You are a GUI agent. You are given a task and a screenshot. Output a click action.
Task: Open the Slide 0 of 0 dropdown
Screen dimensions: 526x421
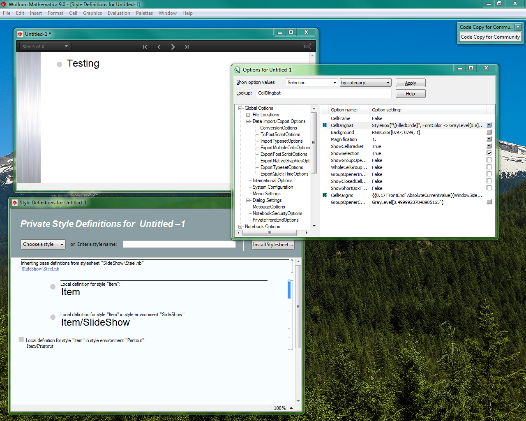pos(45,46)
